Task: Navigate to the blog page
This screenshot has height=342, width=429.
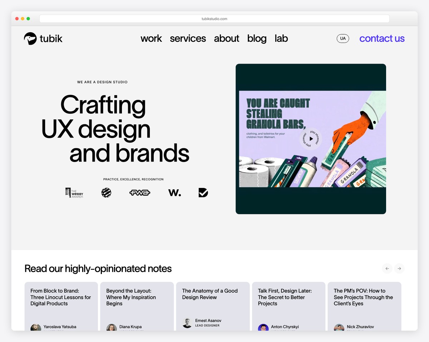Action: coord(257,38)
